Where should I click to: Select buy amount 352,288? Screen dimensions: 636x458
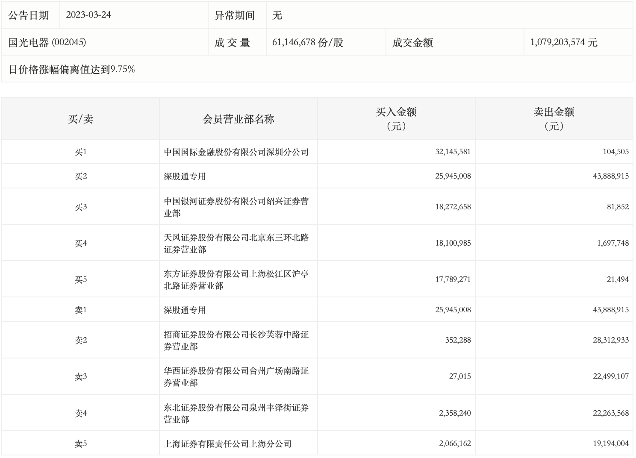(458, 341)
